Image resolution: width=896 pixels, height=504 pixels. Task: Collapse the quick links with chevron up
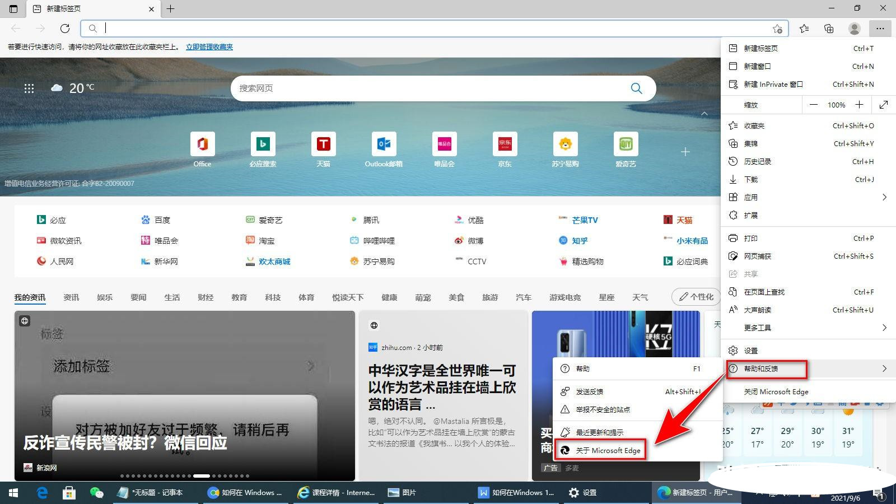(x=704, y=114)
